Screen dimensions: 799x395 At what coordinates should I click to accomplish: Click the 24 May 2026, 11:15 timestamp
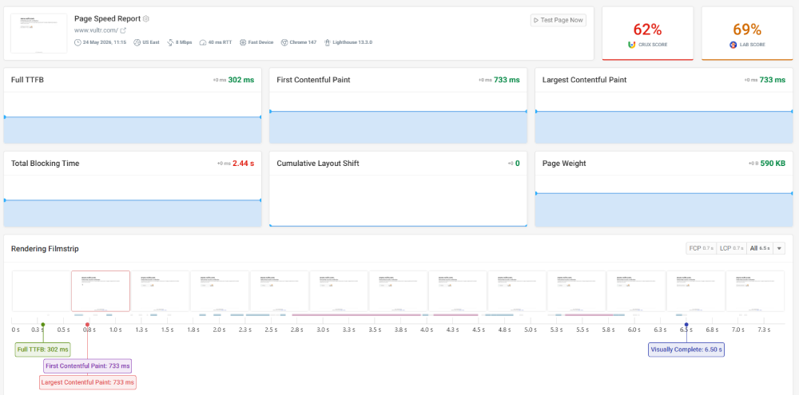[x=104, y=42]
